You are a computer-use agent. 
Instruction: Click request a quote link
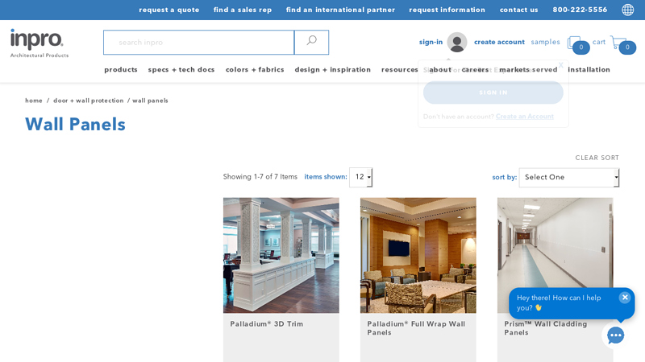click(169, 10)
